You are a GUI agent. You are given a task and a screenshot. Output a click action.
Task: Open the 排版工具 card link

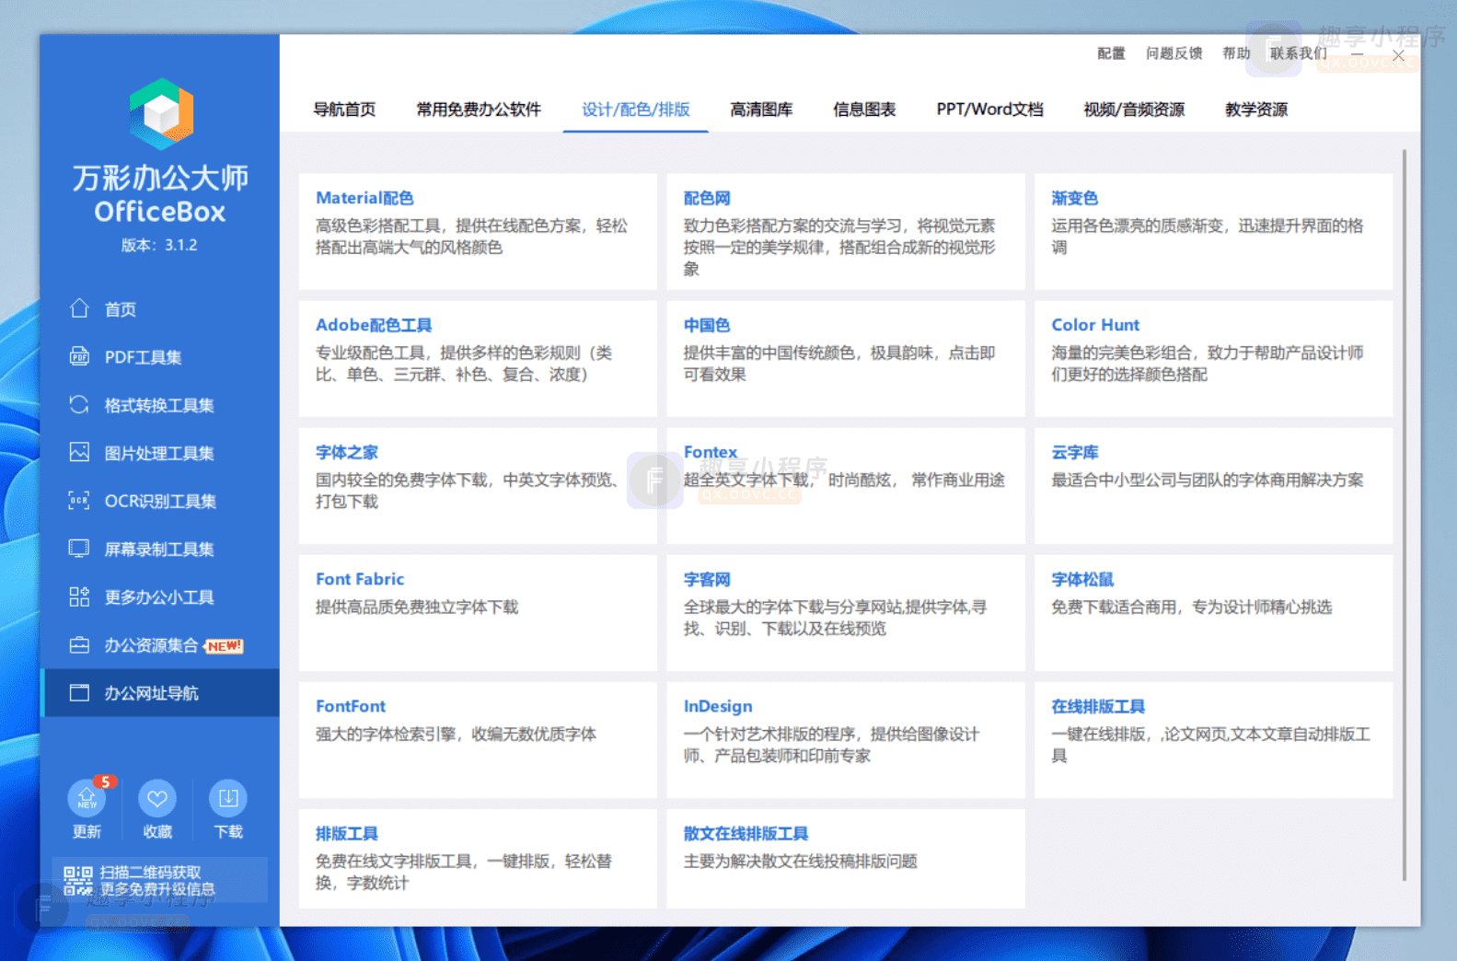tap(347, 833)
